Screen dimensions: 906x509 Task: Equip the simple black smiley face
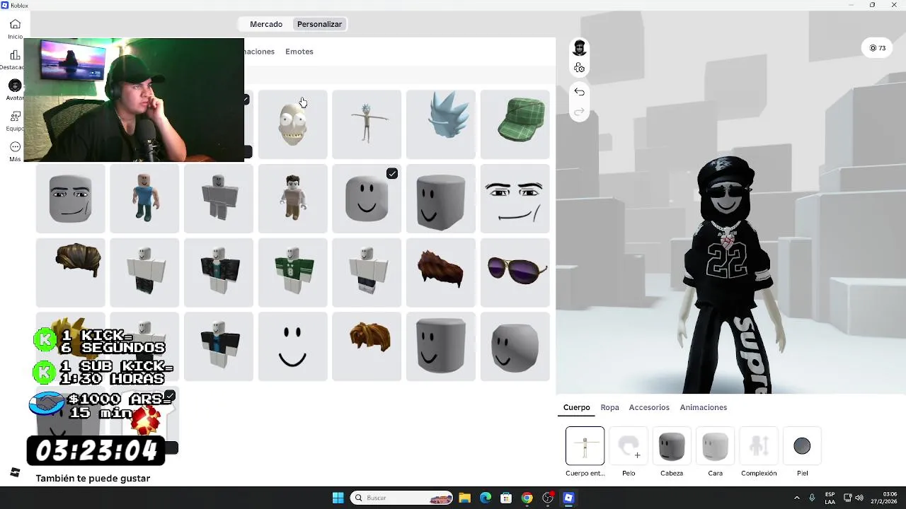point(292,347)
